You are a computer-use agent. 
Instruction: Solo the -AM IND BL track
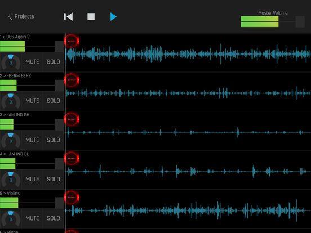coord(54,179)
